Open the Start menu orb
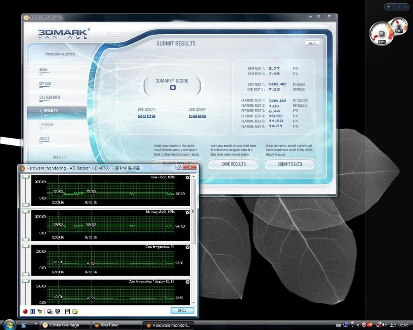Screen dimensions: 413x330 click(x=9, y=325)
